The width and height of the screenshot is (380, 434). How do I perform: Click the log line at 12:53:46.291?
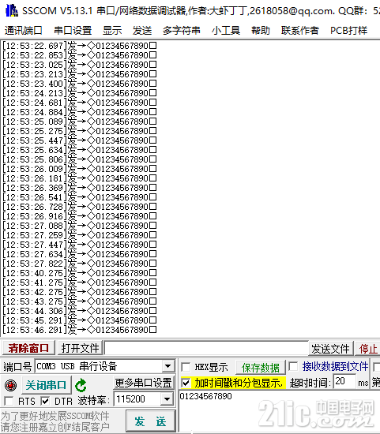click(80, 330)
